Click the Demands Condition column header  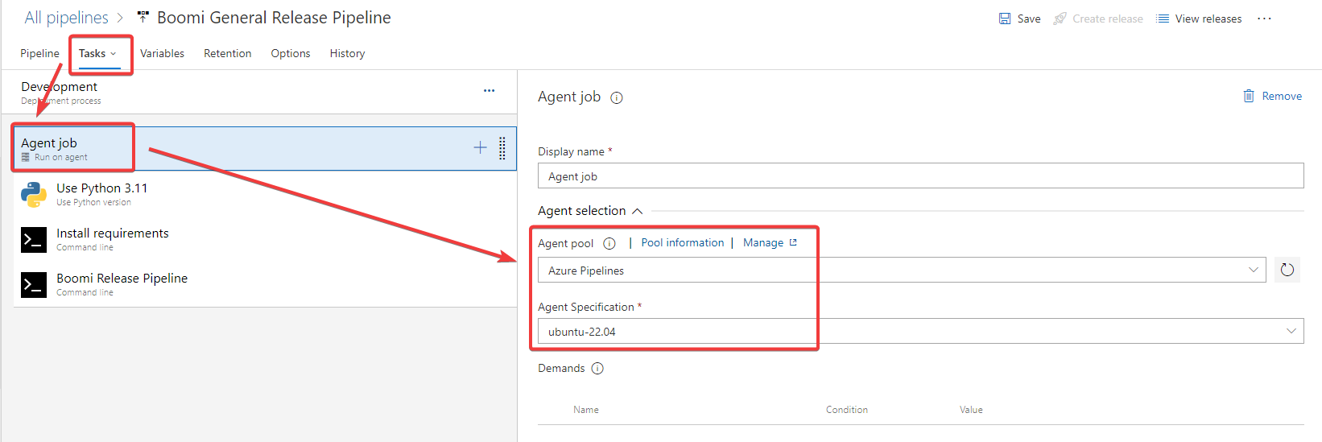(x=846, y=410)
